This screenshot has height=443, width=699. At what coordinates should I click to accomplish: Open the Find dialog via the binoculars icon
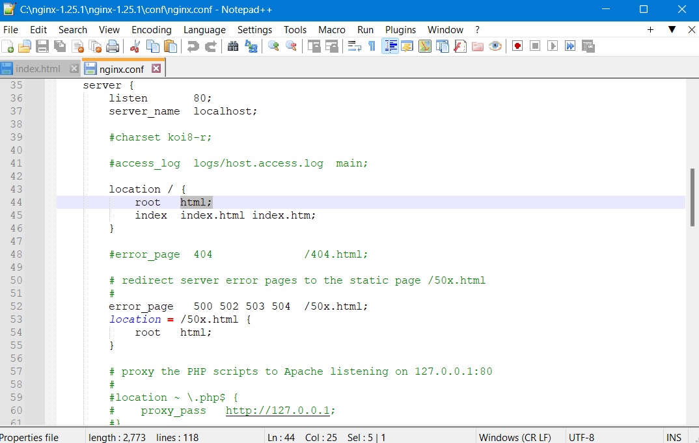click(x=232, y=46)
